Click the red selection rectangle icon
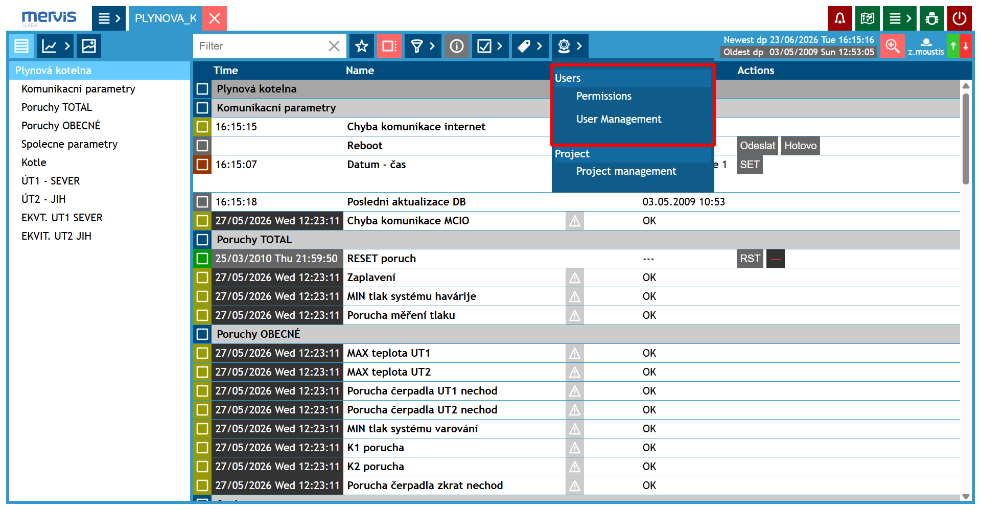The image size is (981, 510). [x=389, y=46]
